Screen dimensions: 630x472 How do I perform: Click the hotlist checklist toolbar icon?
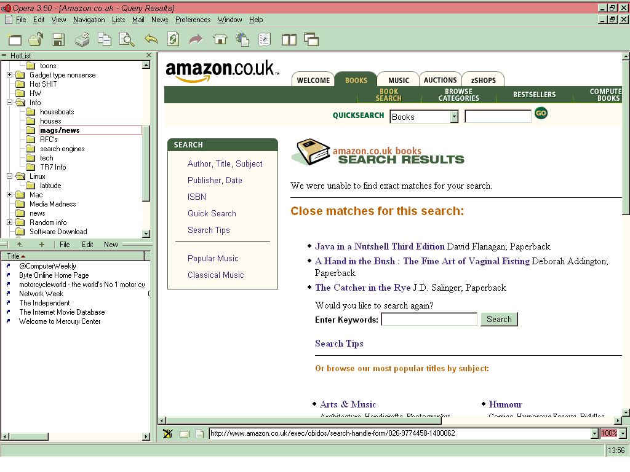[265, 39]
